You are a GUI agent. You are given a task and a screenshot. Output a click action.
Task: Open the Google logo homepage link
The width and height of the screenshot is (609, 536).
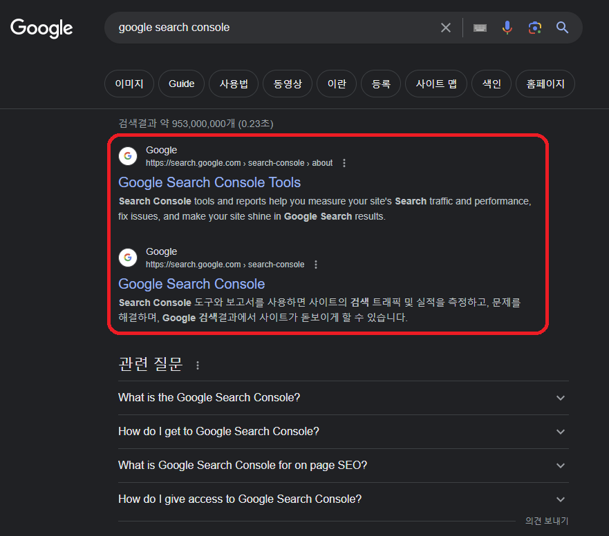coord(41,28)
